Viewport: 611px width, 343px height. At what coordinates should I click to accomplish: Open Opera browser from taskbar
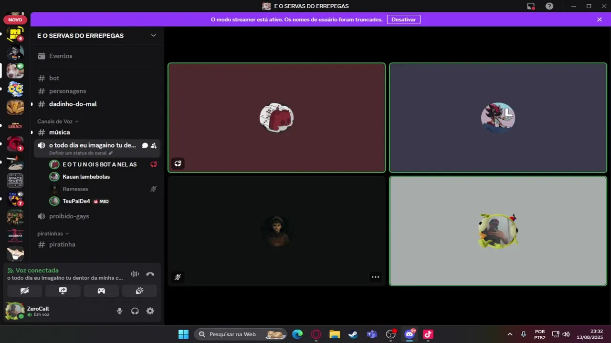(316, 334)
